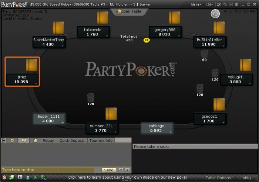Click the colorful picture icon in bottom bar
Viewport: 259px width, 182px height.
pyautogui.click(x=44, y=178)
